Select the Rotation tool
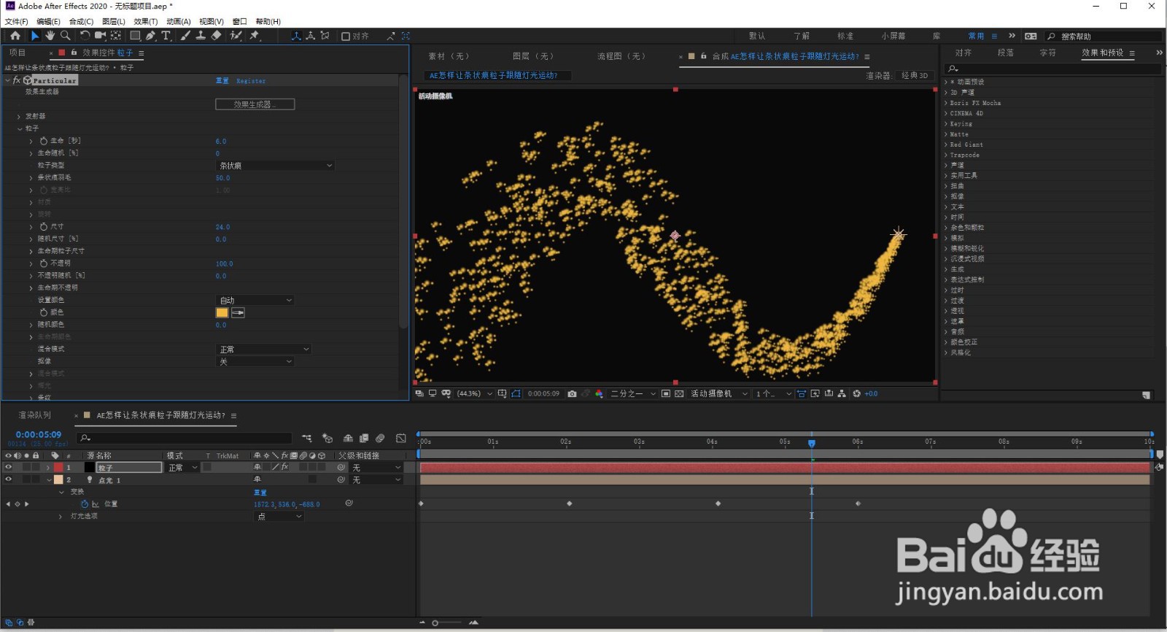This screenshot has width=1167, height=632. click(85, 35)
